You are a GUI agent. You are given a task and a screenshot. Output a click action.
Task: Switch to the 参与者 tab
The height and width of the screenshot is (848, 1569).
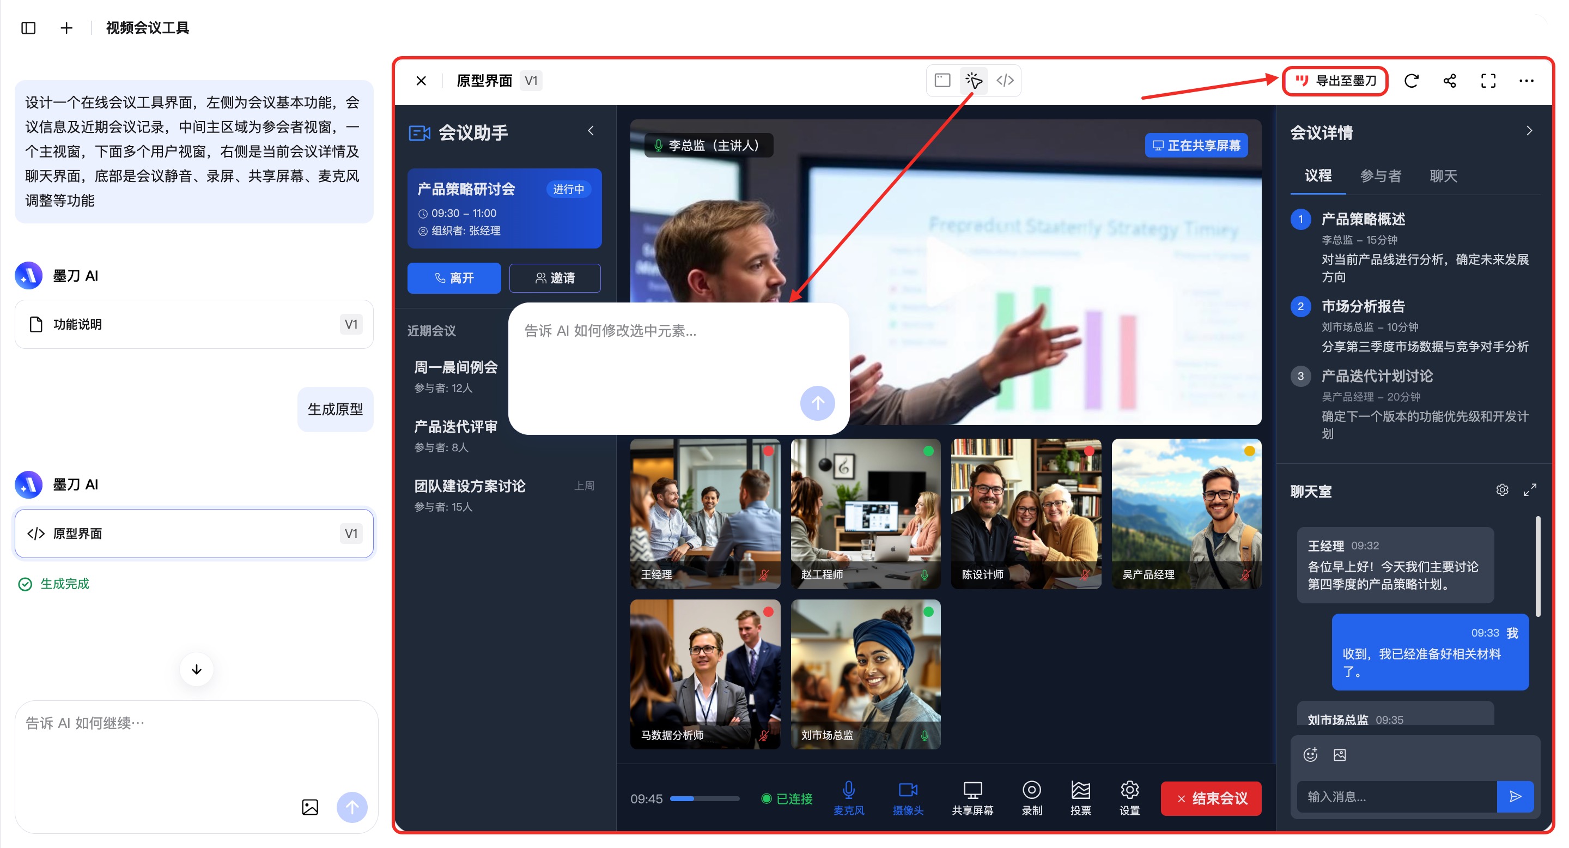(1380, 176)
